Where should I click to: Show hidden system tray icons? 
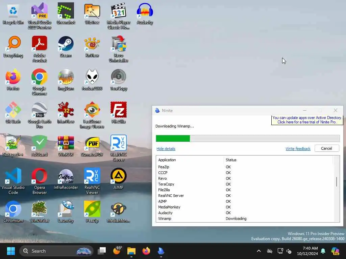259,251
